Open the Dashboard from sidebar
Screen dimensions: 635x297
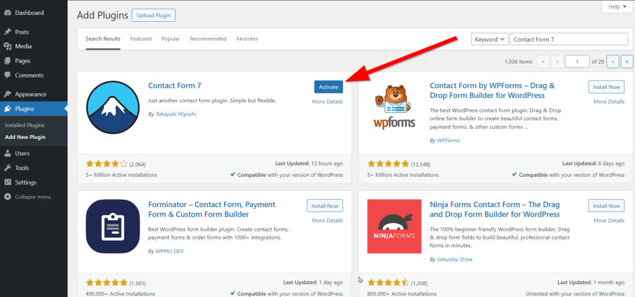[x=29, y=12]
